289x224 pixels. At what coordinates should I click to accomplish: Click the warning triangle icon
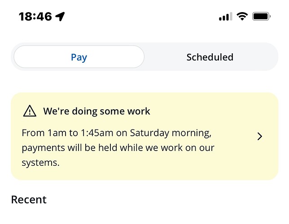30,111
